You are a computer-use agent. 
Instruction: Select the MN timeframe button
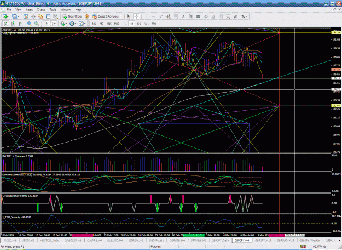(154, 24)
